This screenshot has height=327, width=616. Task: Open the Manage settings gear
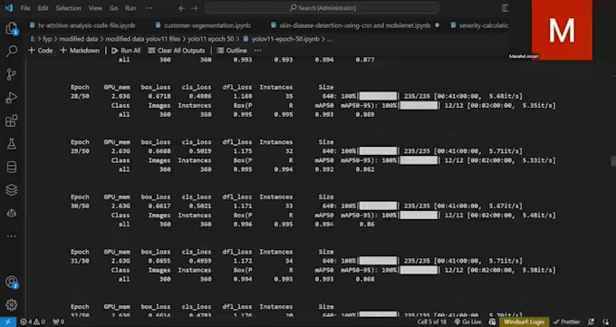(12, 304)
